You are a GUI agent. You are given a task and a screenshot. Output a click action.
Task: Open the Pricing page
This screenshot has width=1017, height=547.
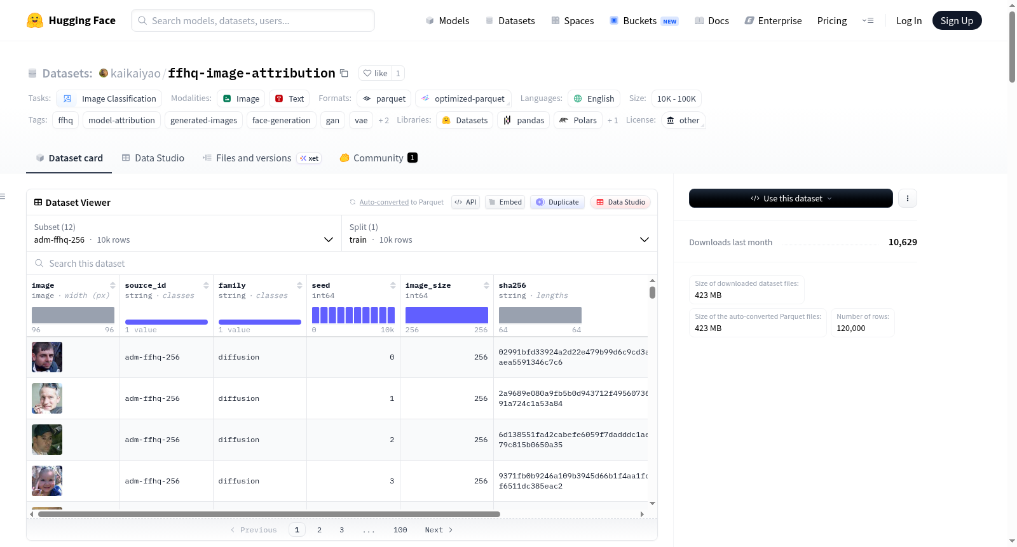point(832,20)
